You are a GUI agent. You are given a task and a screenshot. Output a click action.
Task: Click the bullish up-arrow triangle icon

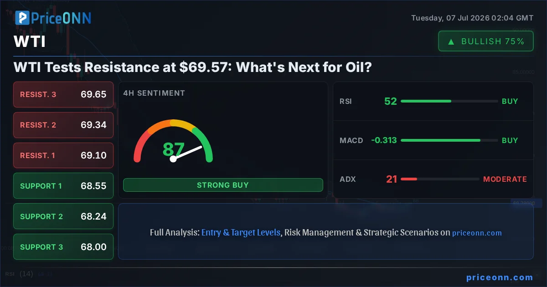coord(451,41)
